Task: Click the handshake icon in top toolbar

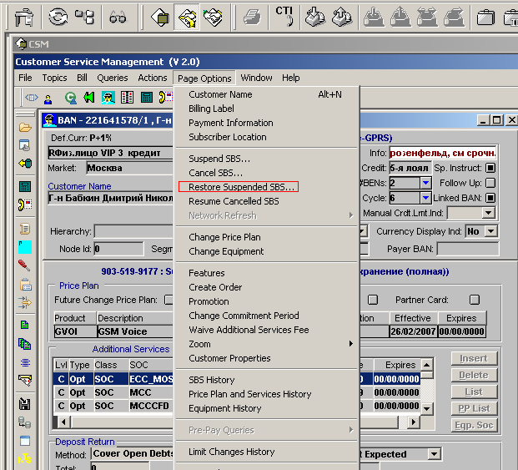Action: click(214, 16)
